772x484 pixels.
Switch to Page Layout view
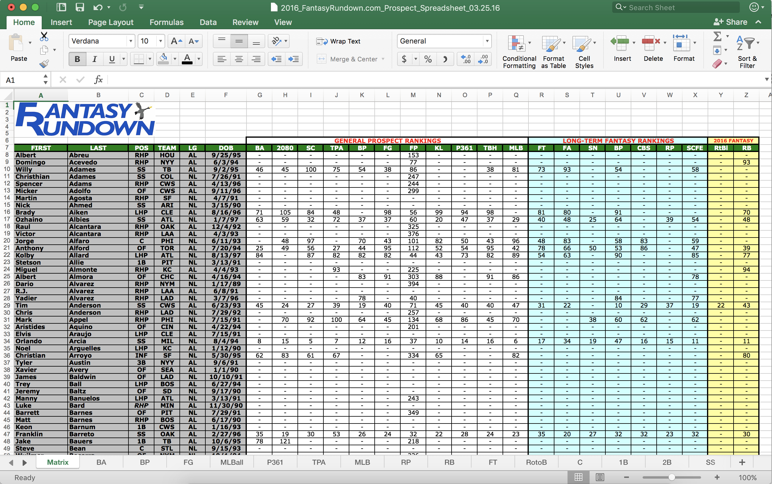pos(600,477)
